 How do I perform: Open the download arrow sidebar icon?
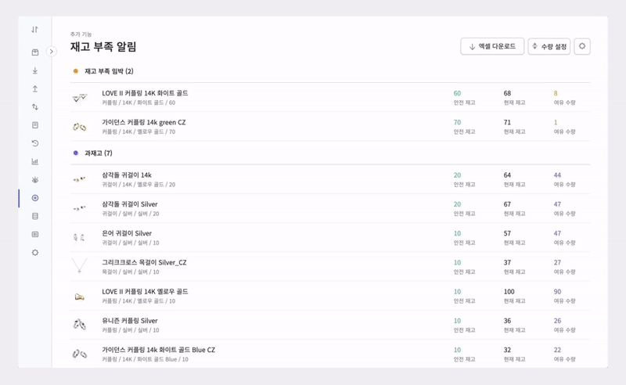(x=34, y=70)
